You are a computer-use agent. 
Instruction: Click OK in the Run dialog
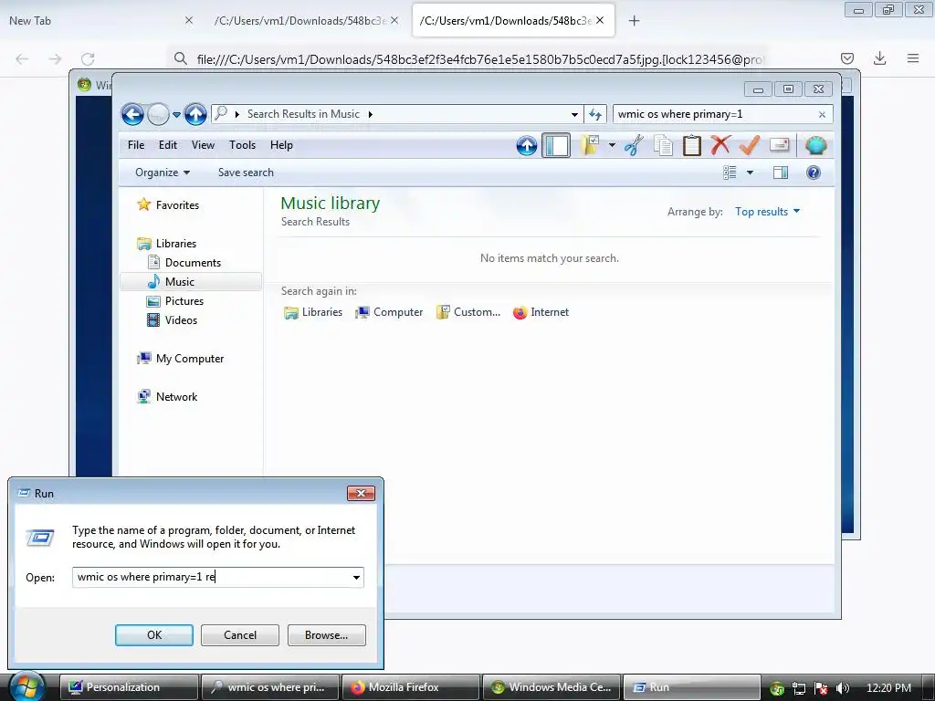point(153,635)
